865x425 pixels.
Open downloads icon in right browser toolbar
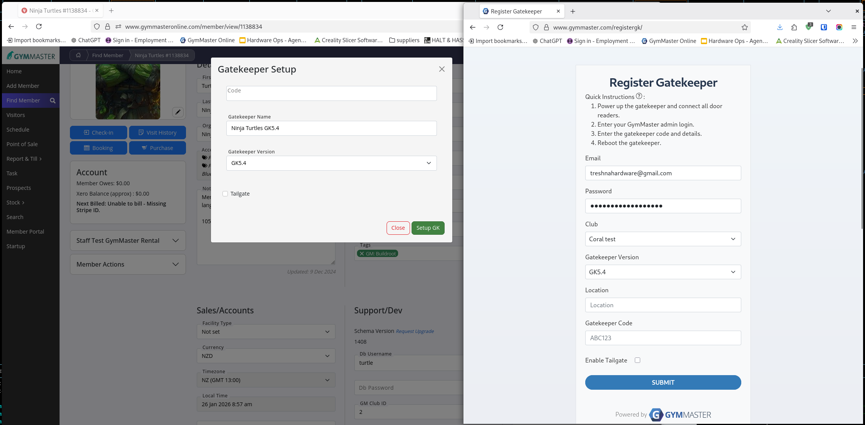point(780,27)
